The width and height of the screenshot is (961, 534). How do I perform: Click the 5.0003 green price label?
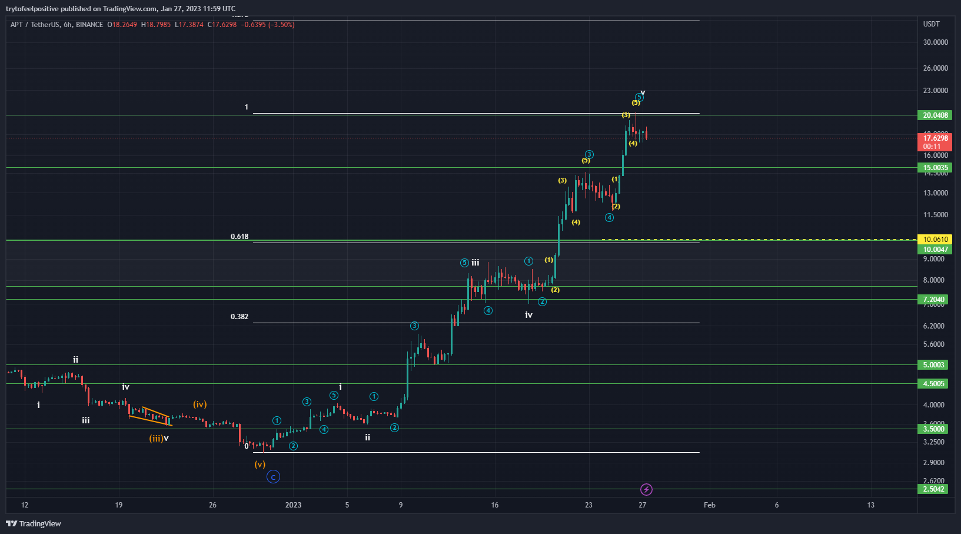tap(933, 365)
